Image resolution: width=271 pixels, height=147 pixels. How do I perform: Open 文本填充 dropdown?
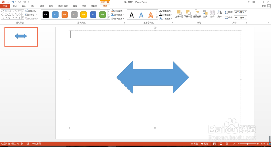click(x=166, y=11)
